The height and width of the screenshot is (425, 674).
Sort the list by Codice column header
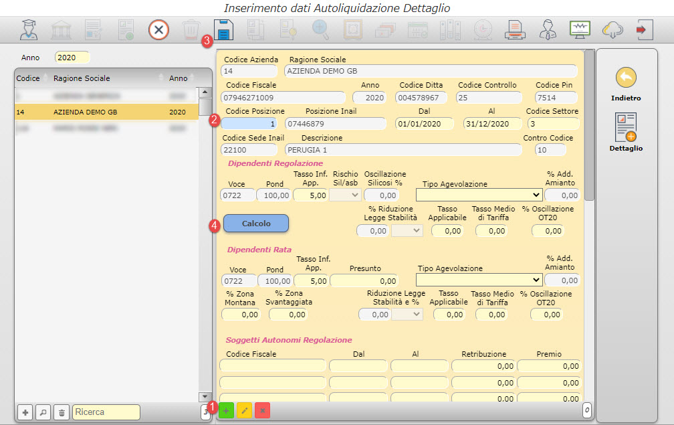31,78
